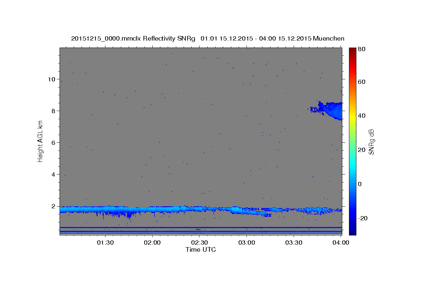Viewport: 423px width, 282px height.
Task: Click the 'Time UTC' x-axis label
Action: click(x=201, y=250)
